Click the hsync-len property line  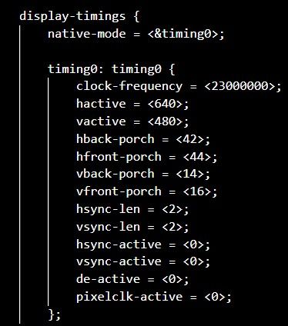click(x=132, y=209)
